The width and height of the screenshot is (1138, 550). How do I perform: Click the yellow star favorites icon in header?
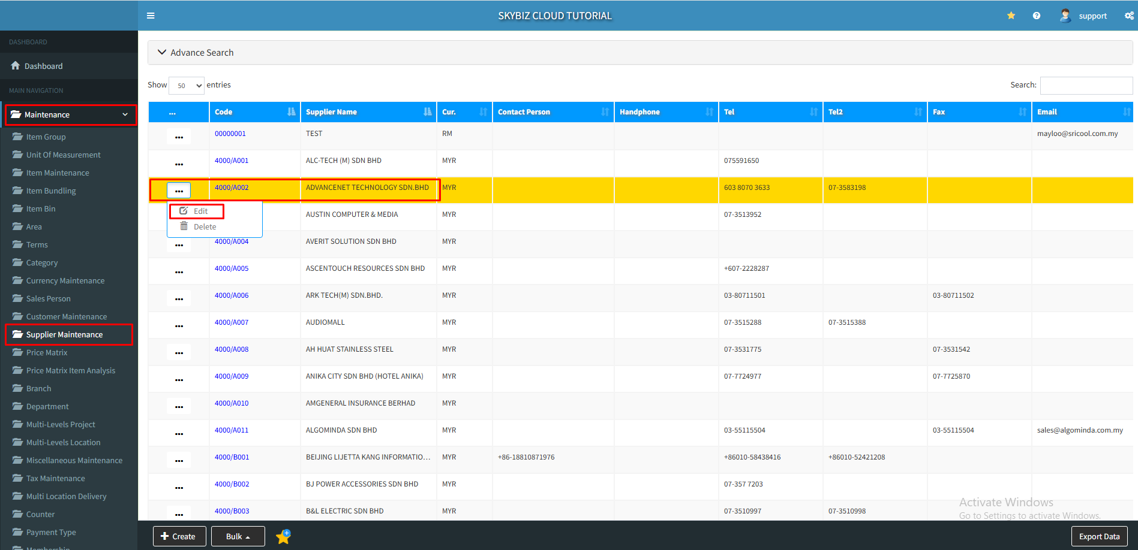pyautogui.click(x=1011, y=16)
